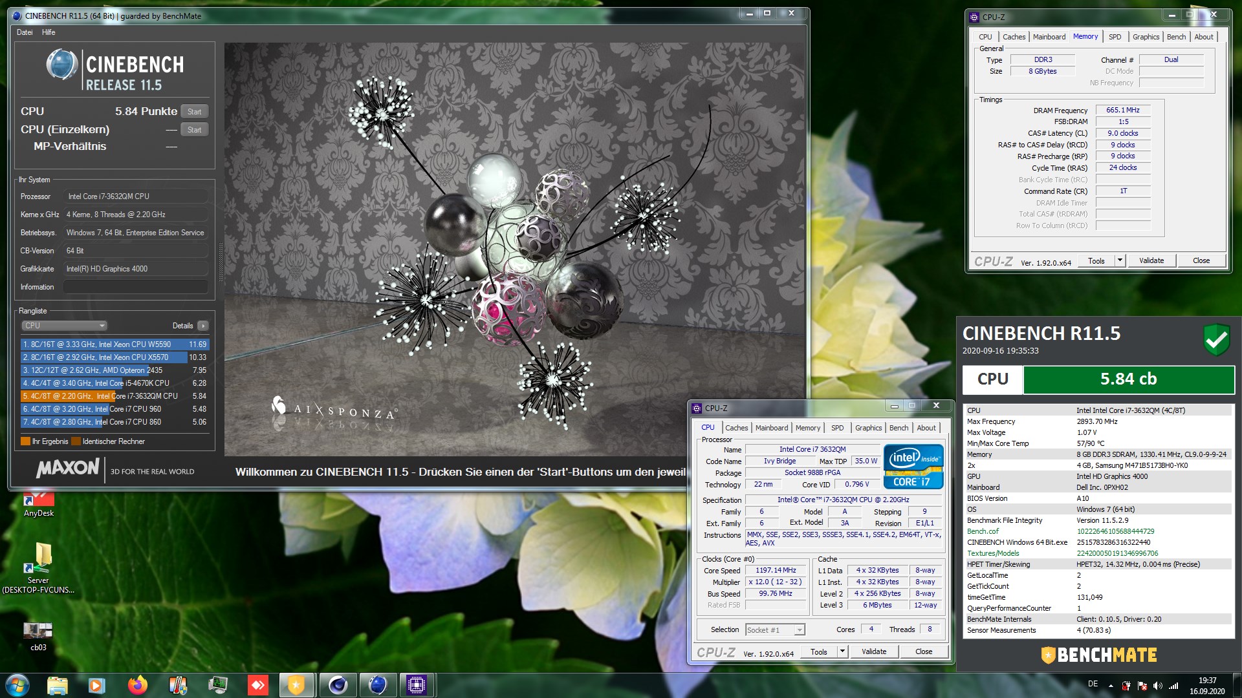The width and height of the screenshot is (1242, 698).
Task: Click the battery power tray icon
Action: [1126, 686]
